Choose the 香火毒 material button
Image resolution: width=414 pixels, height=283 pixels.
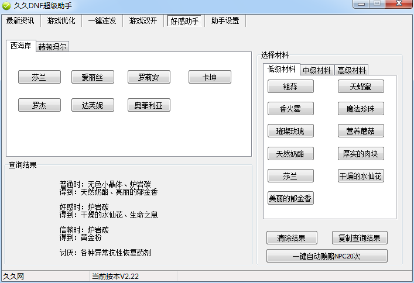pos(290,109)
